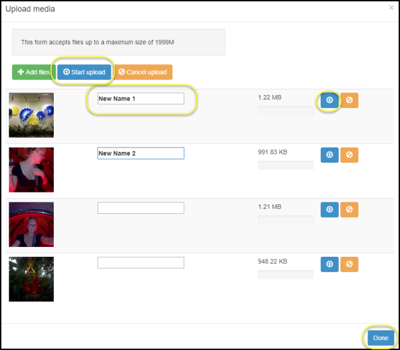Click the 1.22 MB file size text

click(x=269, y=97)
